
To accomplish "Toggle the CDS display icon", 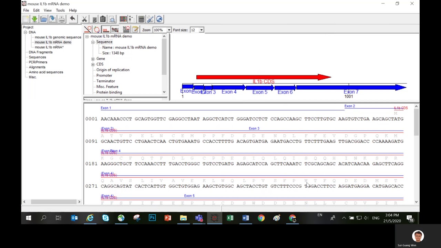I will 106,30.
